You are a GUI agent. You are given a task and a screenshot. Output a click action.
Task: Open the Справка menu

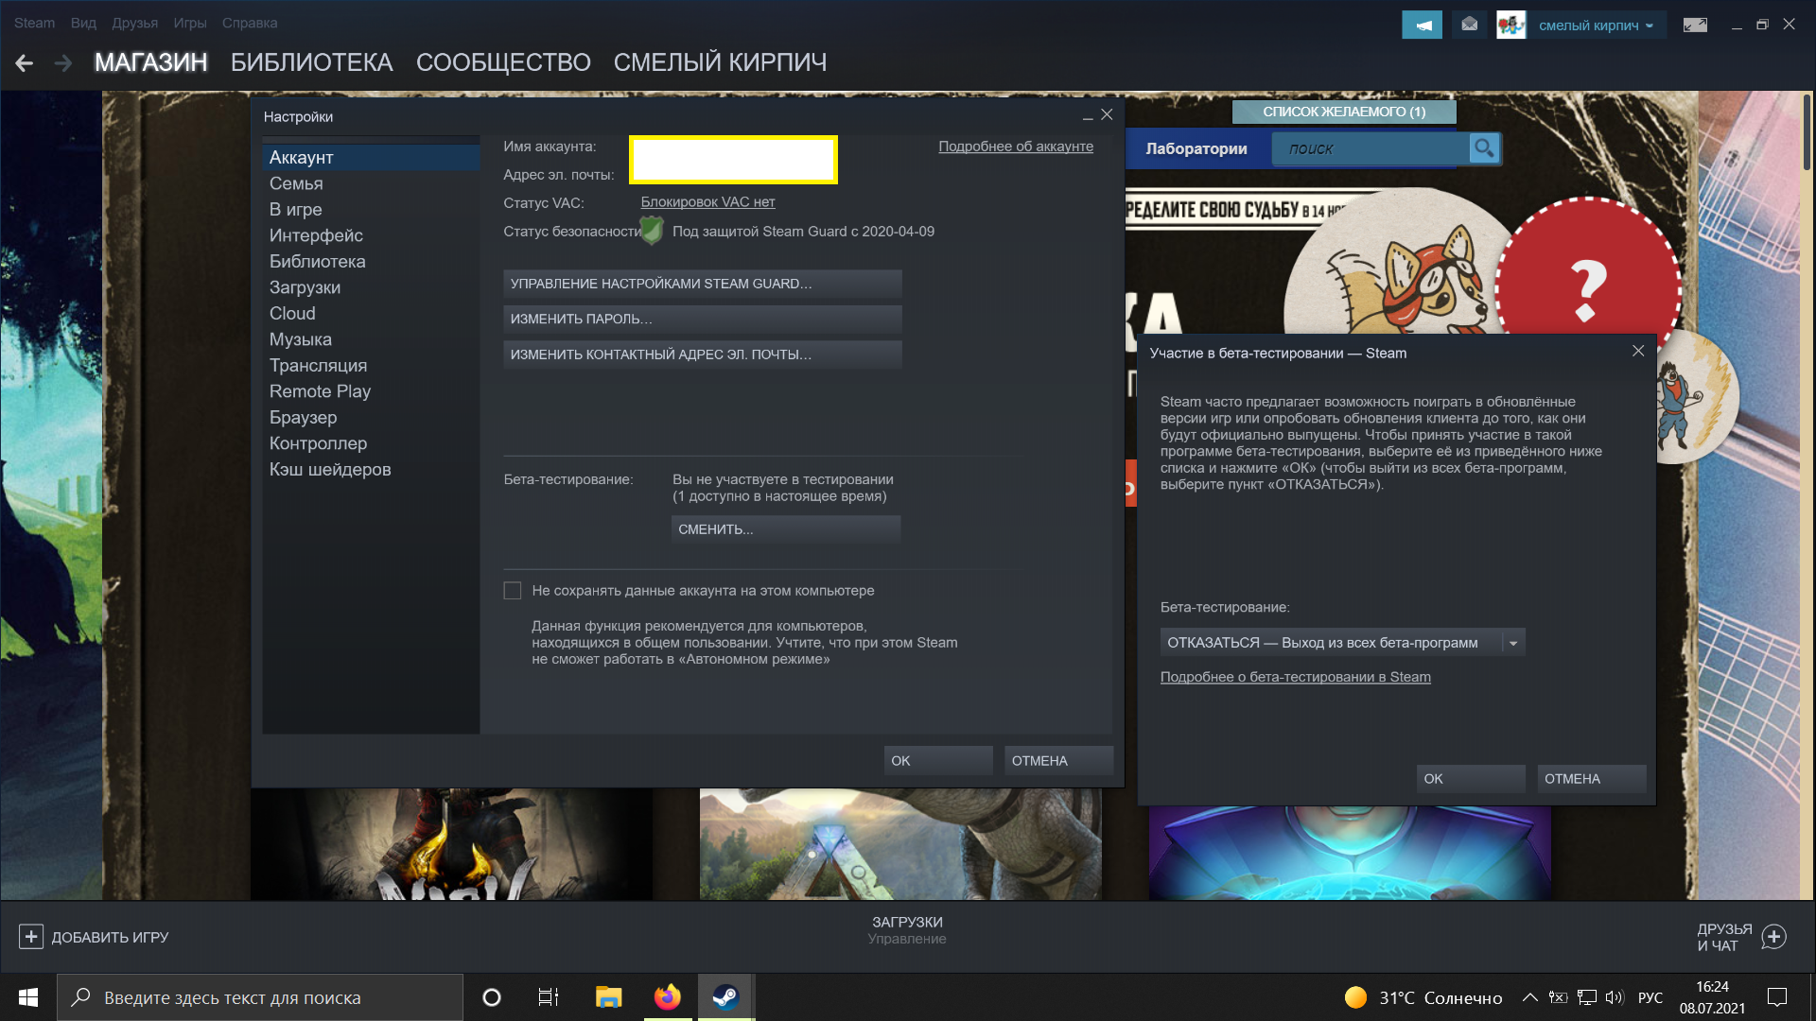(x=250, y=23)
